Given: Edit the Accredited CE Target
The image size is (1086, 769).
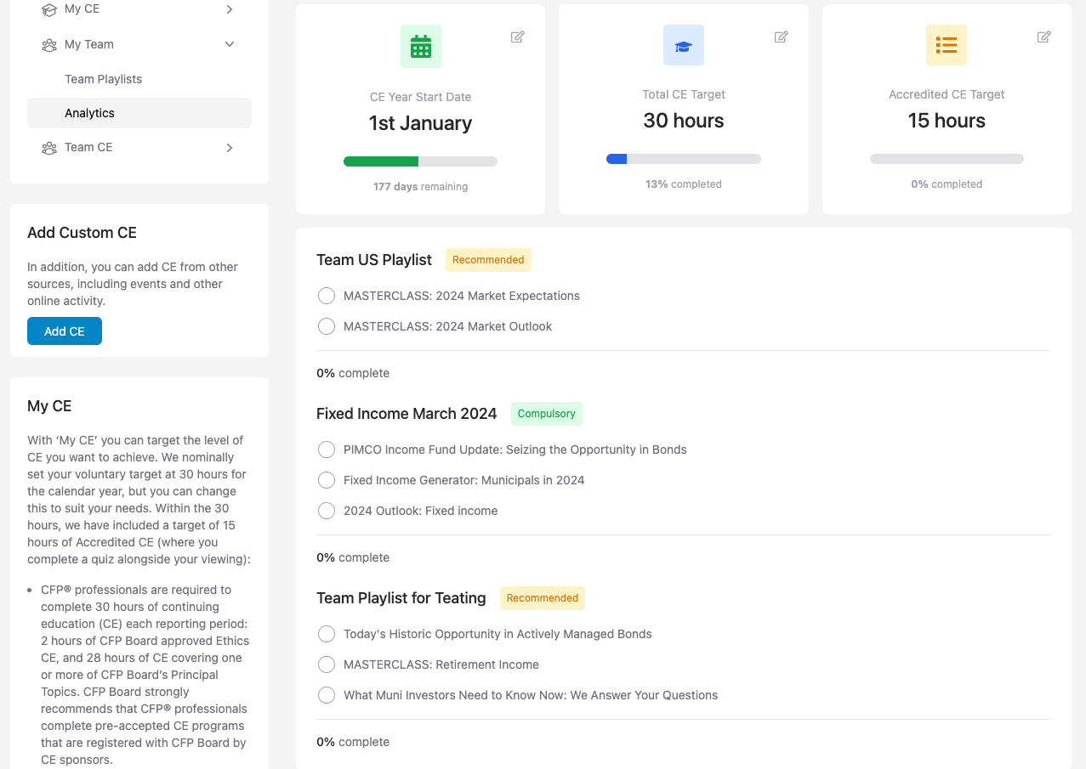Looking at the screenshot, I should click(1043, 37).
